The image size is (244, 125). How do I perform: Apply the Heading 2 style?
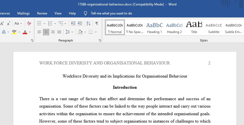click(174, 27)
